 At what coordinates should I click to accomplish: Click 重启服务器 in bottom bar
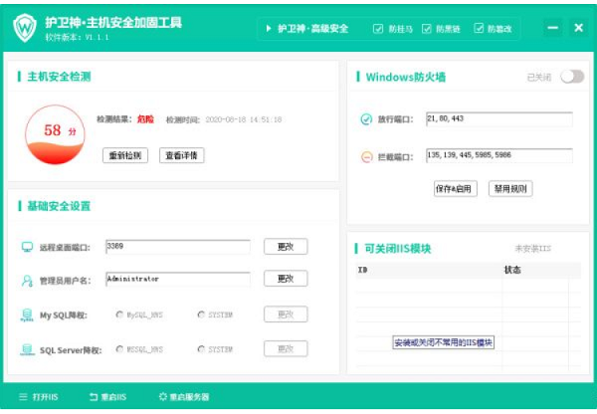[x=189, y=397]
